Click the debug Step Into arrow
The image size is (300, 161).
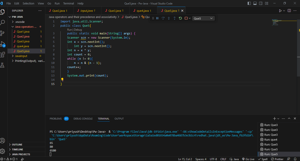pyautogui.click(x=169, y=18)
